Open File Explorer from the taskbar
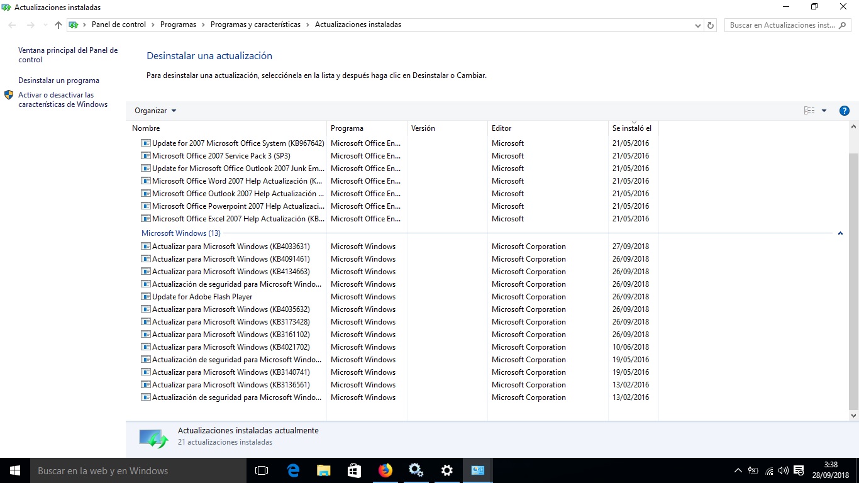 pyautogui.click(x=323, y=470)
